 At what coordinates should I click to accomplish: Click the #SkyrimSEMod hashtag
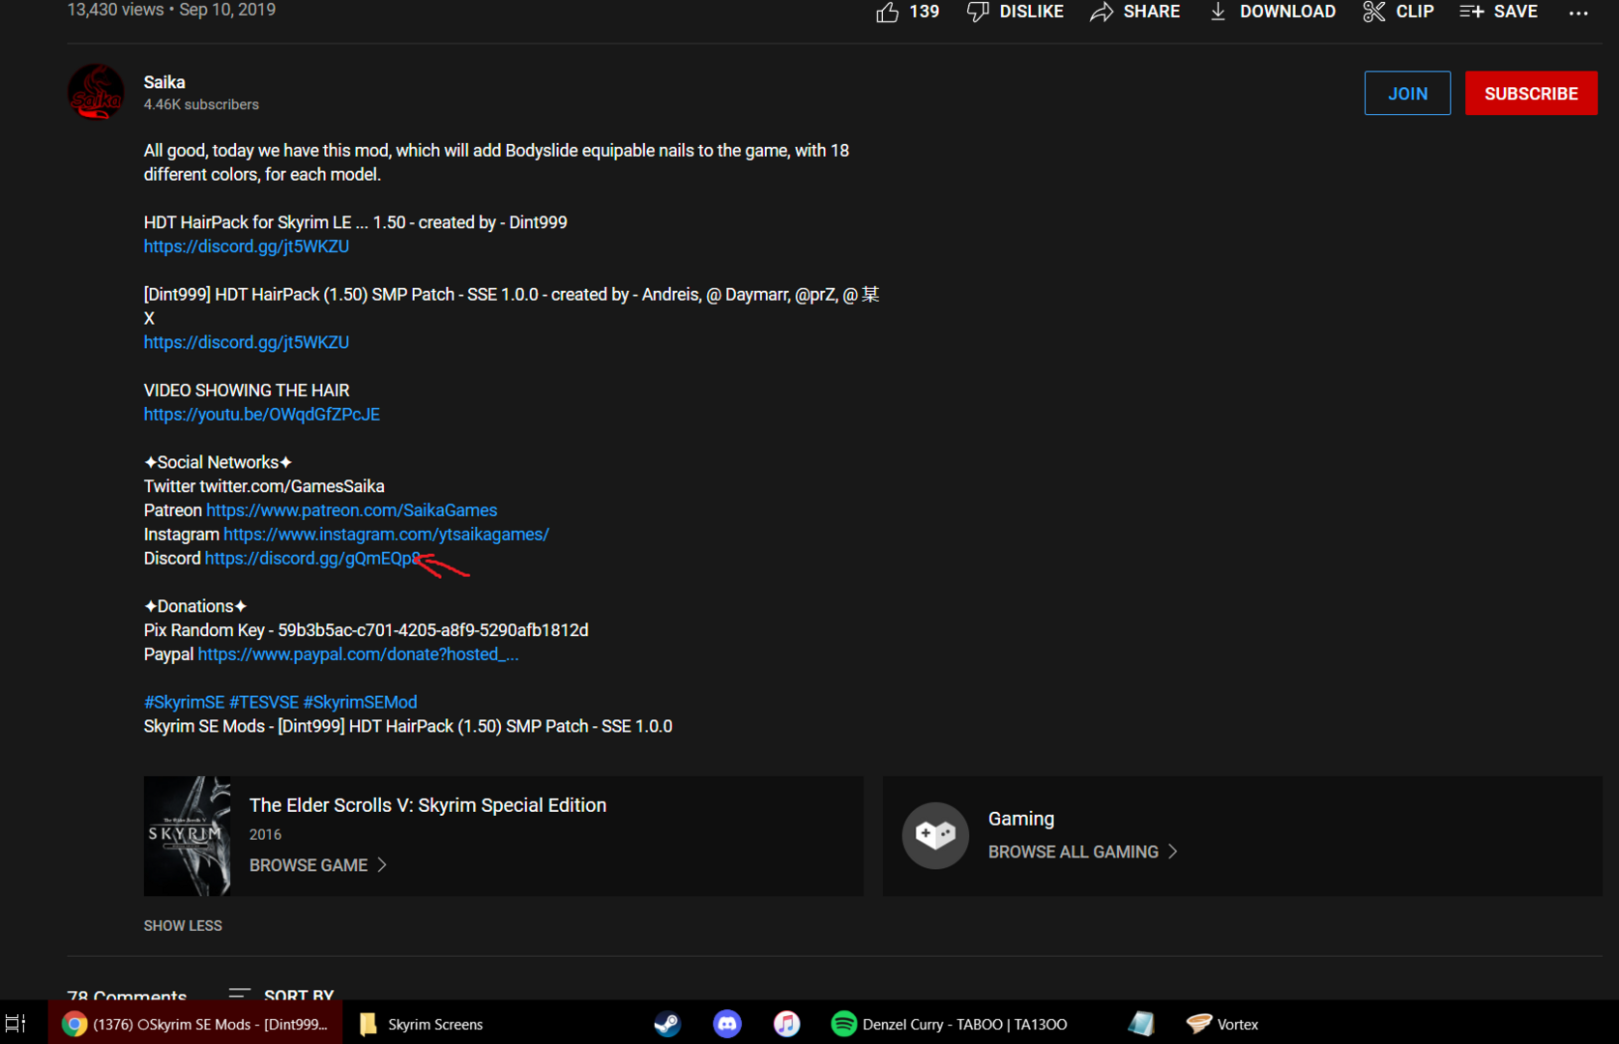pos(360,702)
